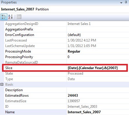Image resolution: width=129 pixels, height=115 pixels.
Task: Open the Property Pages toolbar icon
Action: tap(19, 17)
